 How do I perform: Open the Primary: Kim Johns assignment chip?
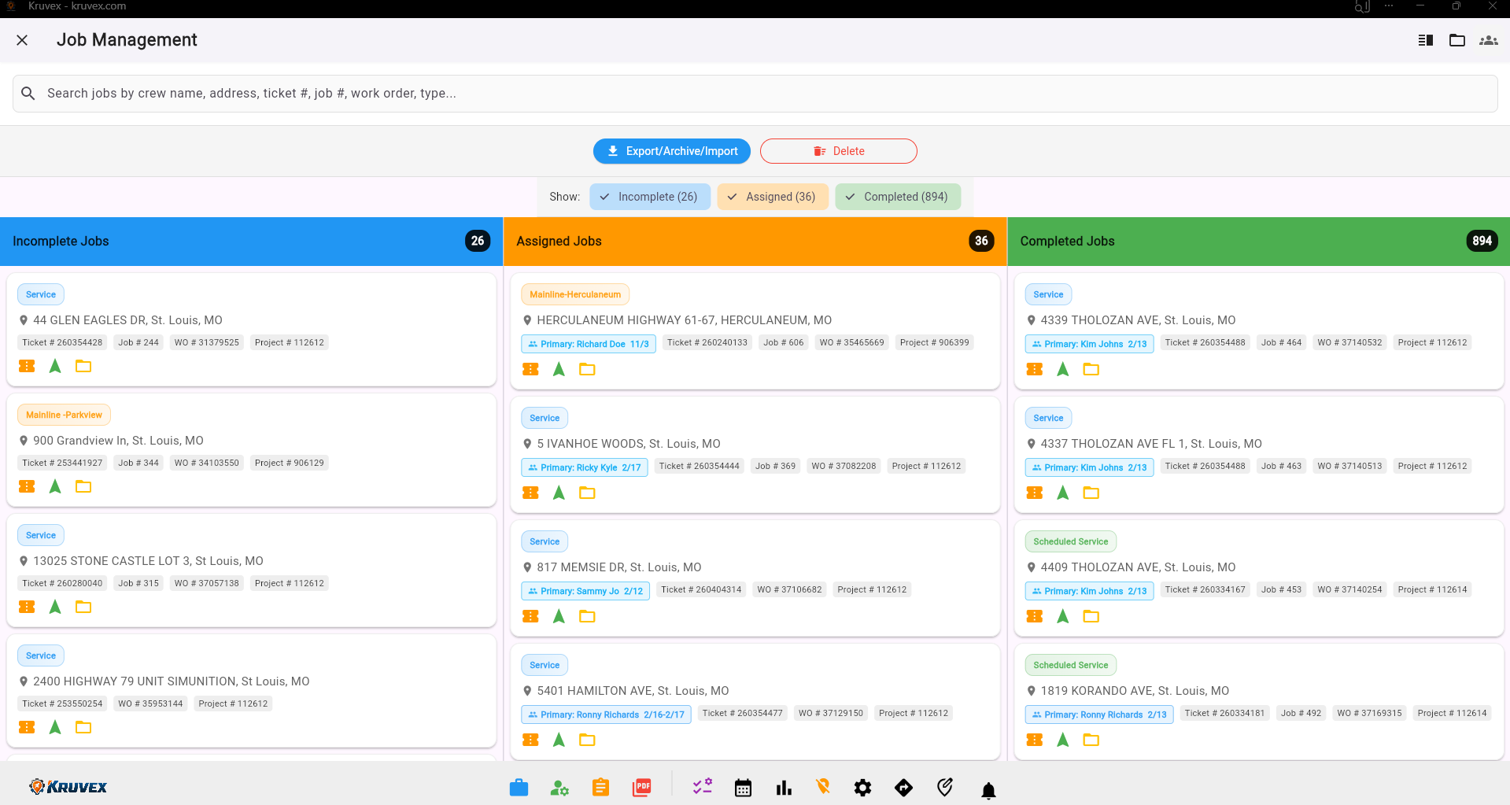pos(1089,344)
